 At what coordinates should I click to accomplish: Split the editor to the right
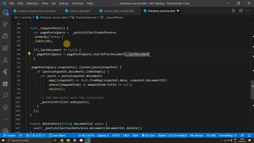point(241,11)
